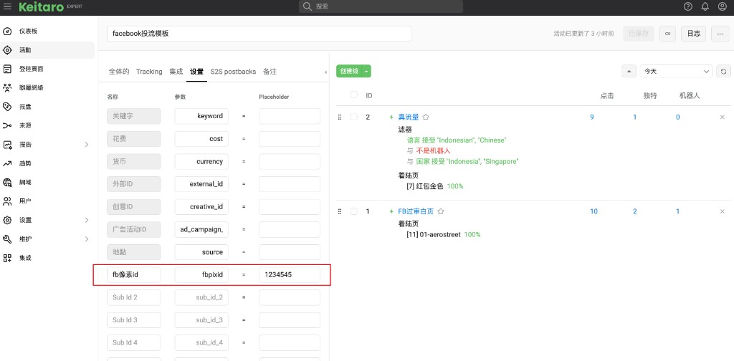Click the 登陸頁面 landing pages sidebar icon
Viewport: 734px width, 361px height.
(x=7, y=69)
